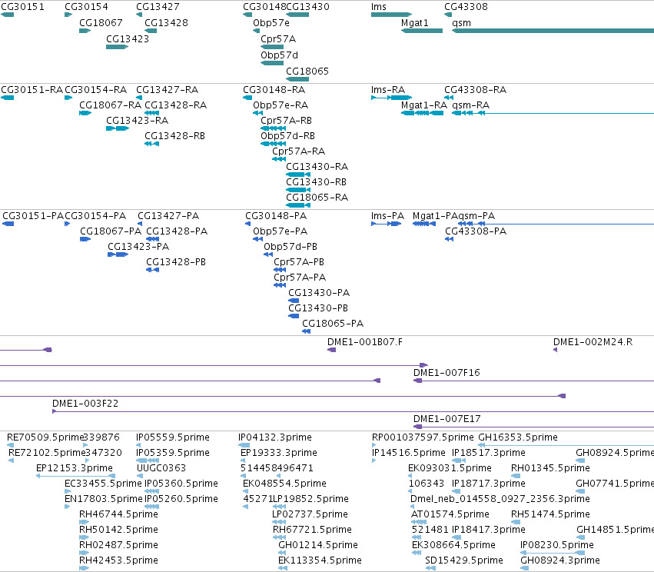Click the qsm gene label
This screenshot has width=654, height=572.
[461, 22]
